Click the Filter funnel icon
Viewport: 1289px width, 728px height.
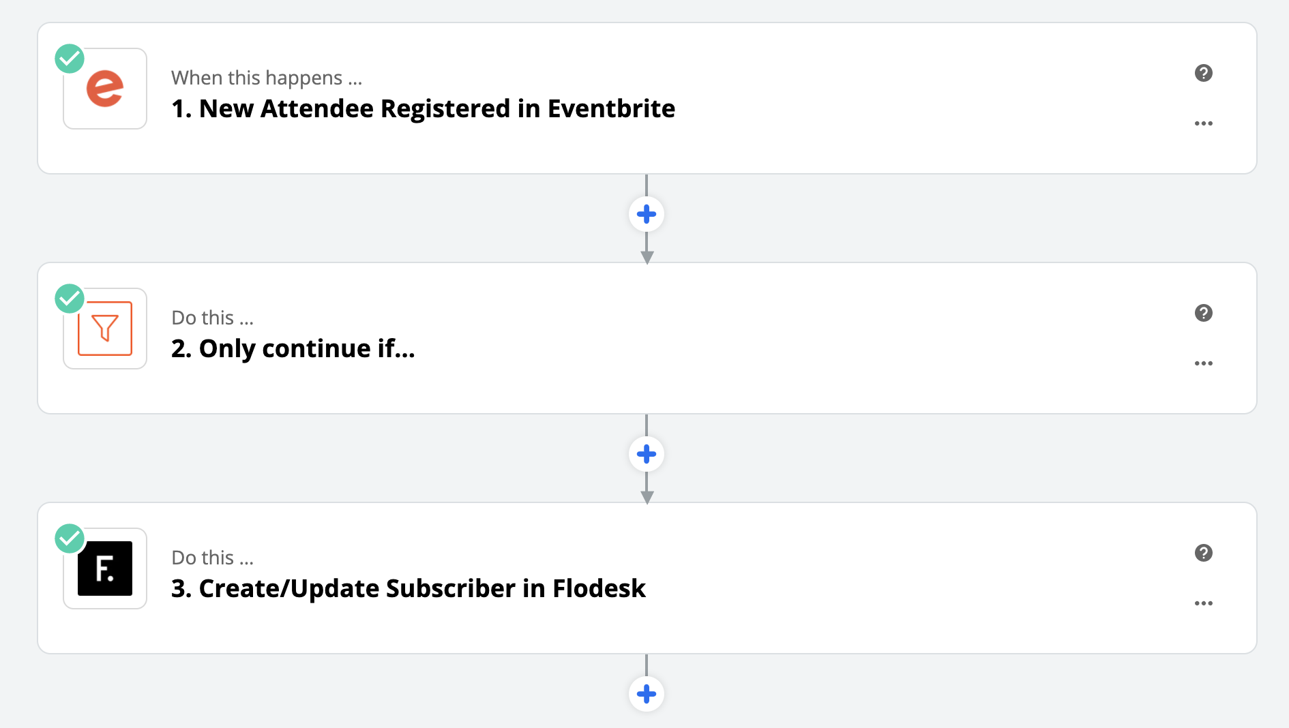coord(105,329)
